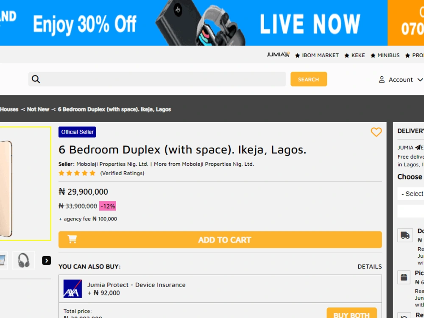Select the headphones thumbnail image
The image size is (424, 318).
[24, 260]
